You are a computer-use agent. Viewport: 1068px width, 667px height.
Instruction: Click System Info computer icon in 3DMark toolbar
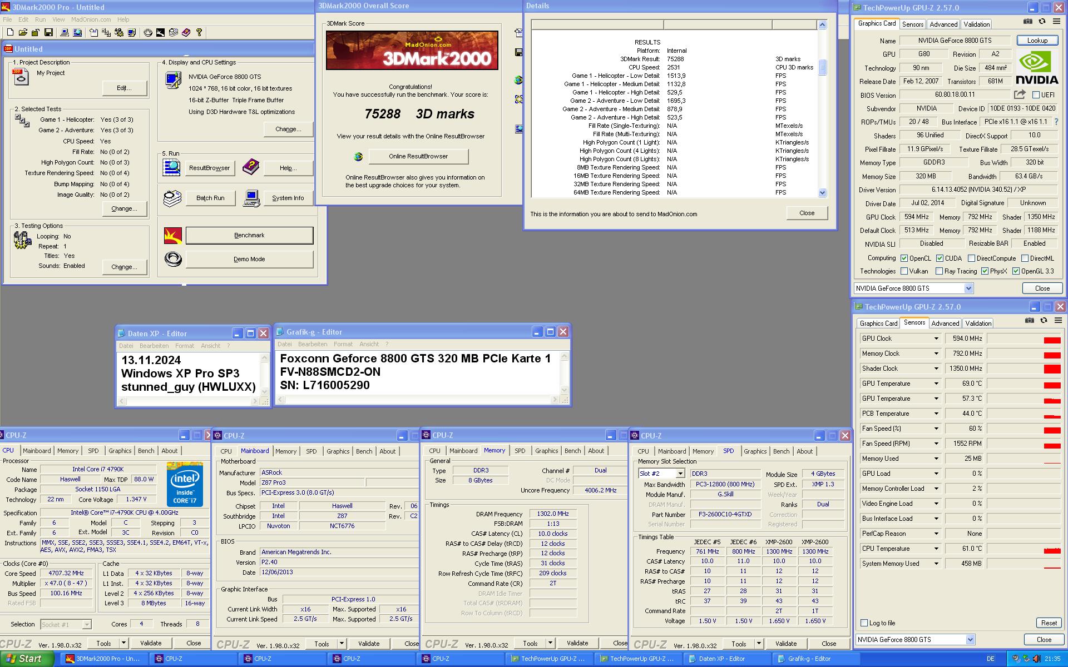(65, 32)
